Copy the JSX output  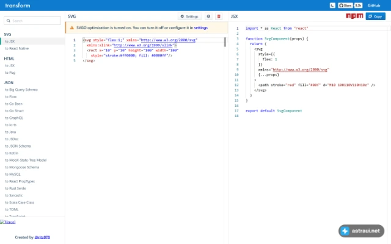tap(375, 16)
